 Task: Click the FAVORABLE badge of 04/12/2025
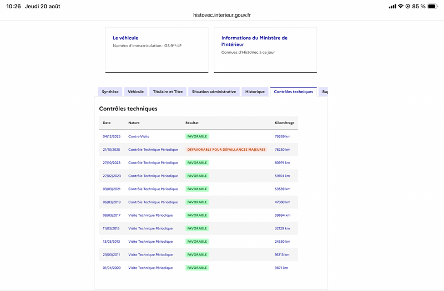[x=197, y=136]
